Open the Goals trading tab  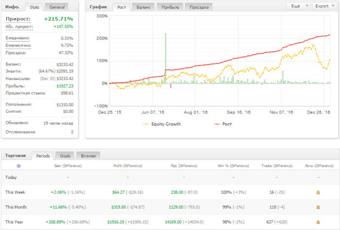click(x=65, y=156)
